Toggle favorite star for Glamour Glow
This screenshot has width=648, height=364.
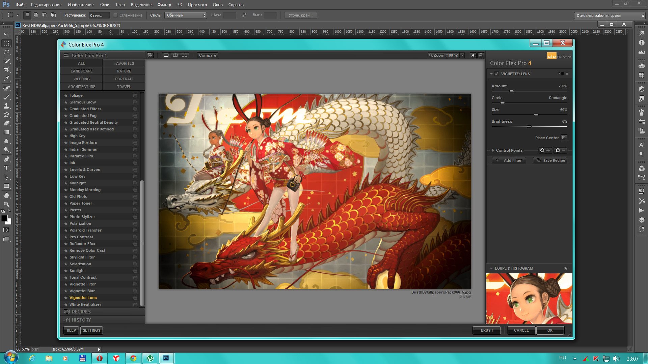pyautogui.click(x=66, y=102)
